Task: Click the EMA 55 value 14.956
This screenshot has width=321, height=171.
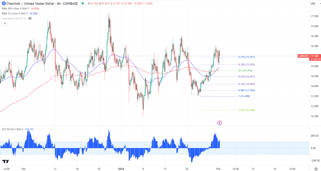Action: 33,13
